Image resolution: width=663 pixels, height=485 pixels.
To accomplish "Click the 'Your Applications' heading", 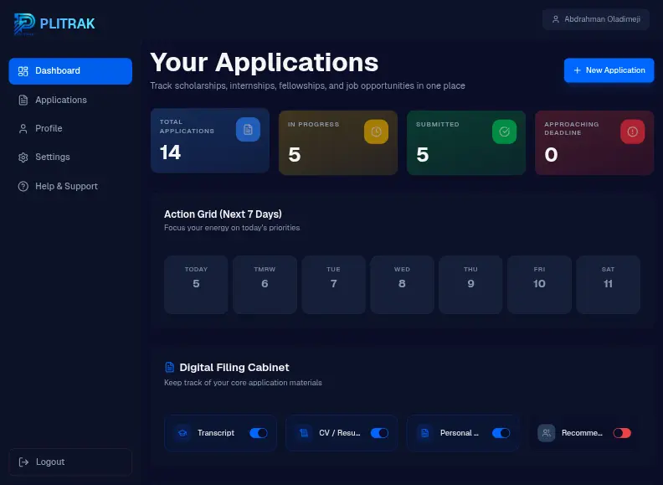I will coord(265,63).
